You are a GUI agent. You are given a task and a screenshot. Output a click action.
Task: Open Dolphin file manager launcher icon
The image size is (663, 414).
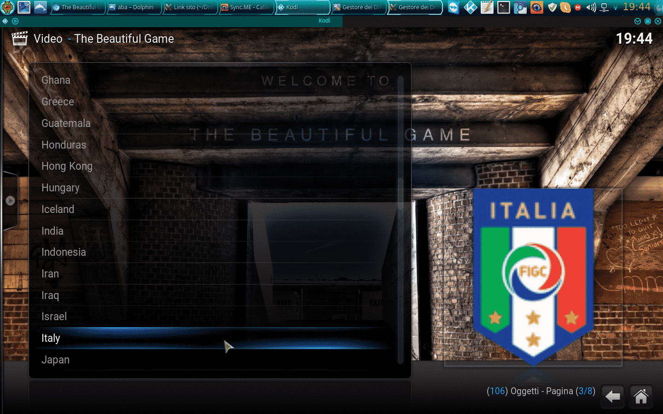tap(41, 7)
